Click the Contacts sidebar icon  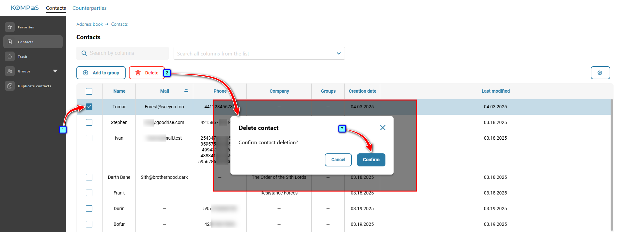point(10,42)
